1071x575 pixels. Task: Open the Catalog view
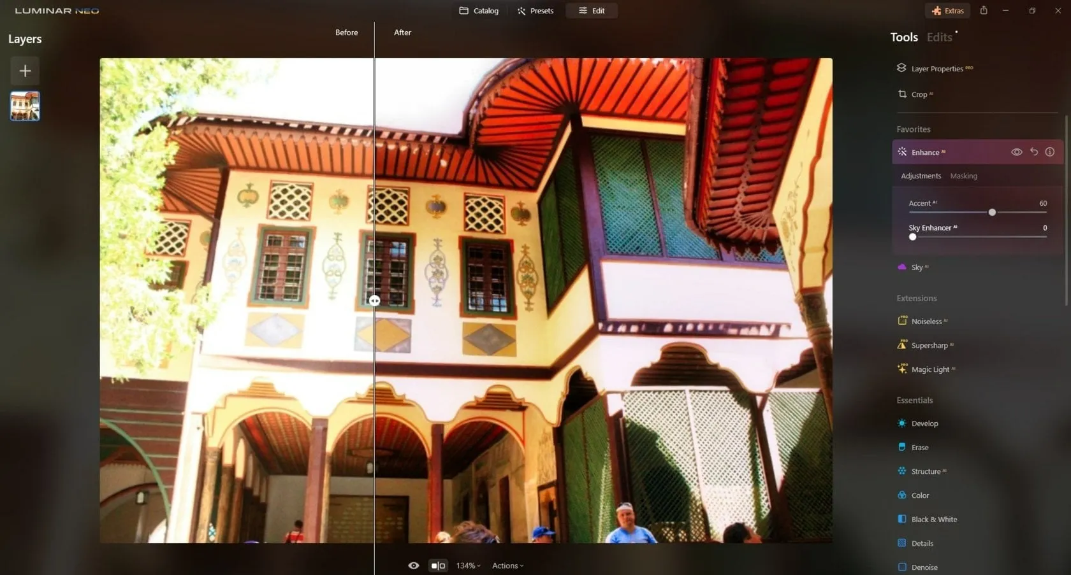click(x=479, y=11)
